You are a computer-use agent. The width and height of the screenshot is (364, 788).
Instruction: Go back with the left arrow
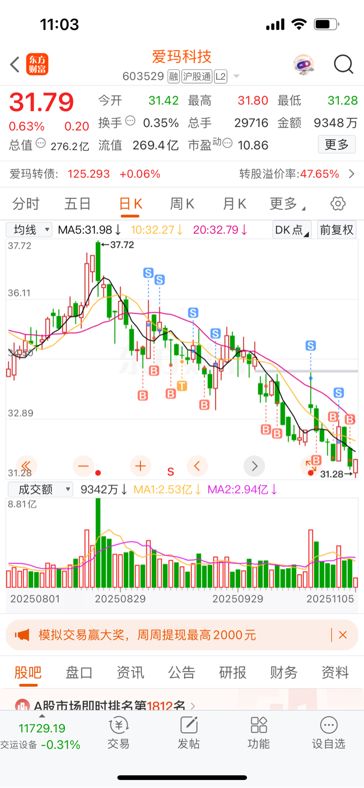(15, 64)
